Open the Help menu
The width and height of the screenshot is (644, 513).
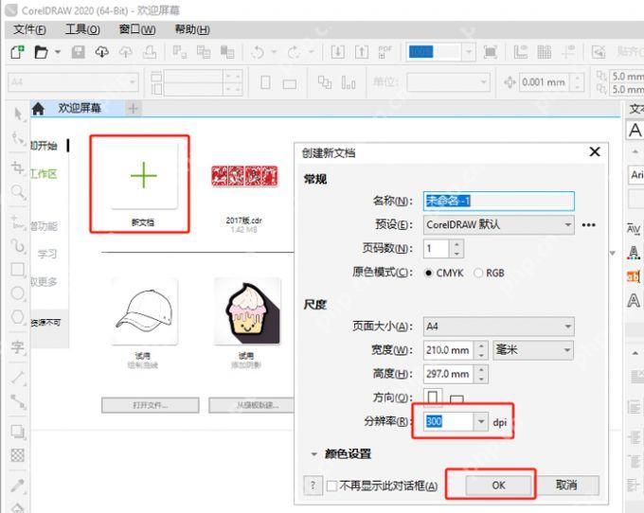[x=192, y=29]
